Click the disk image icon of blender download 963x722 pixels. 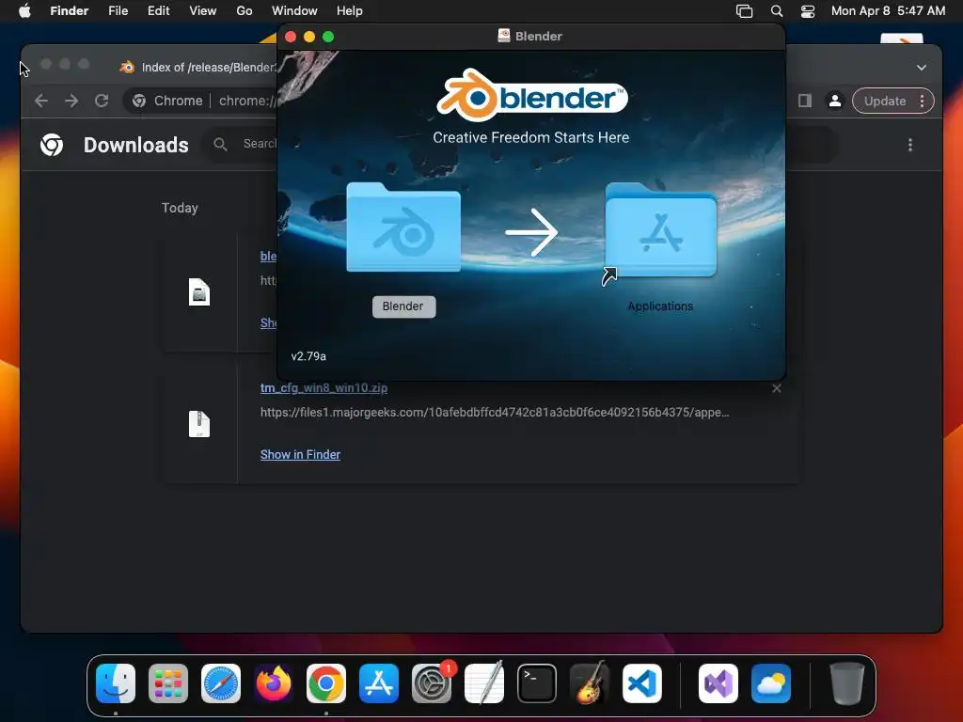click(199, 291)
